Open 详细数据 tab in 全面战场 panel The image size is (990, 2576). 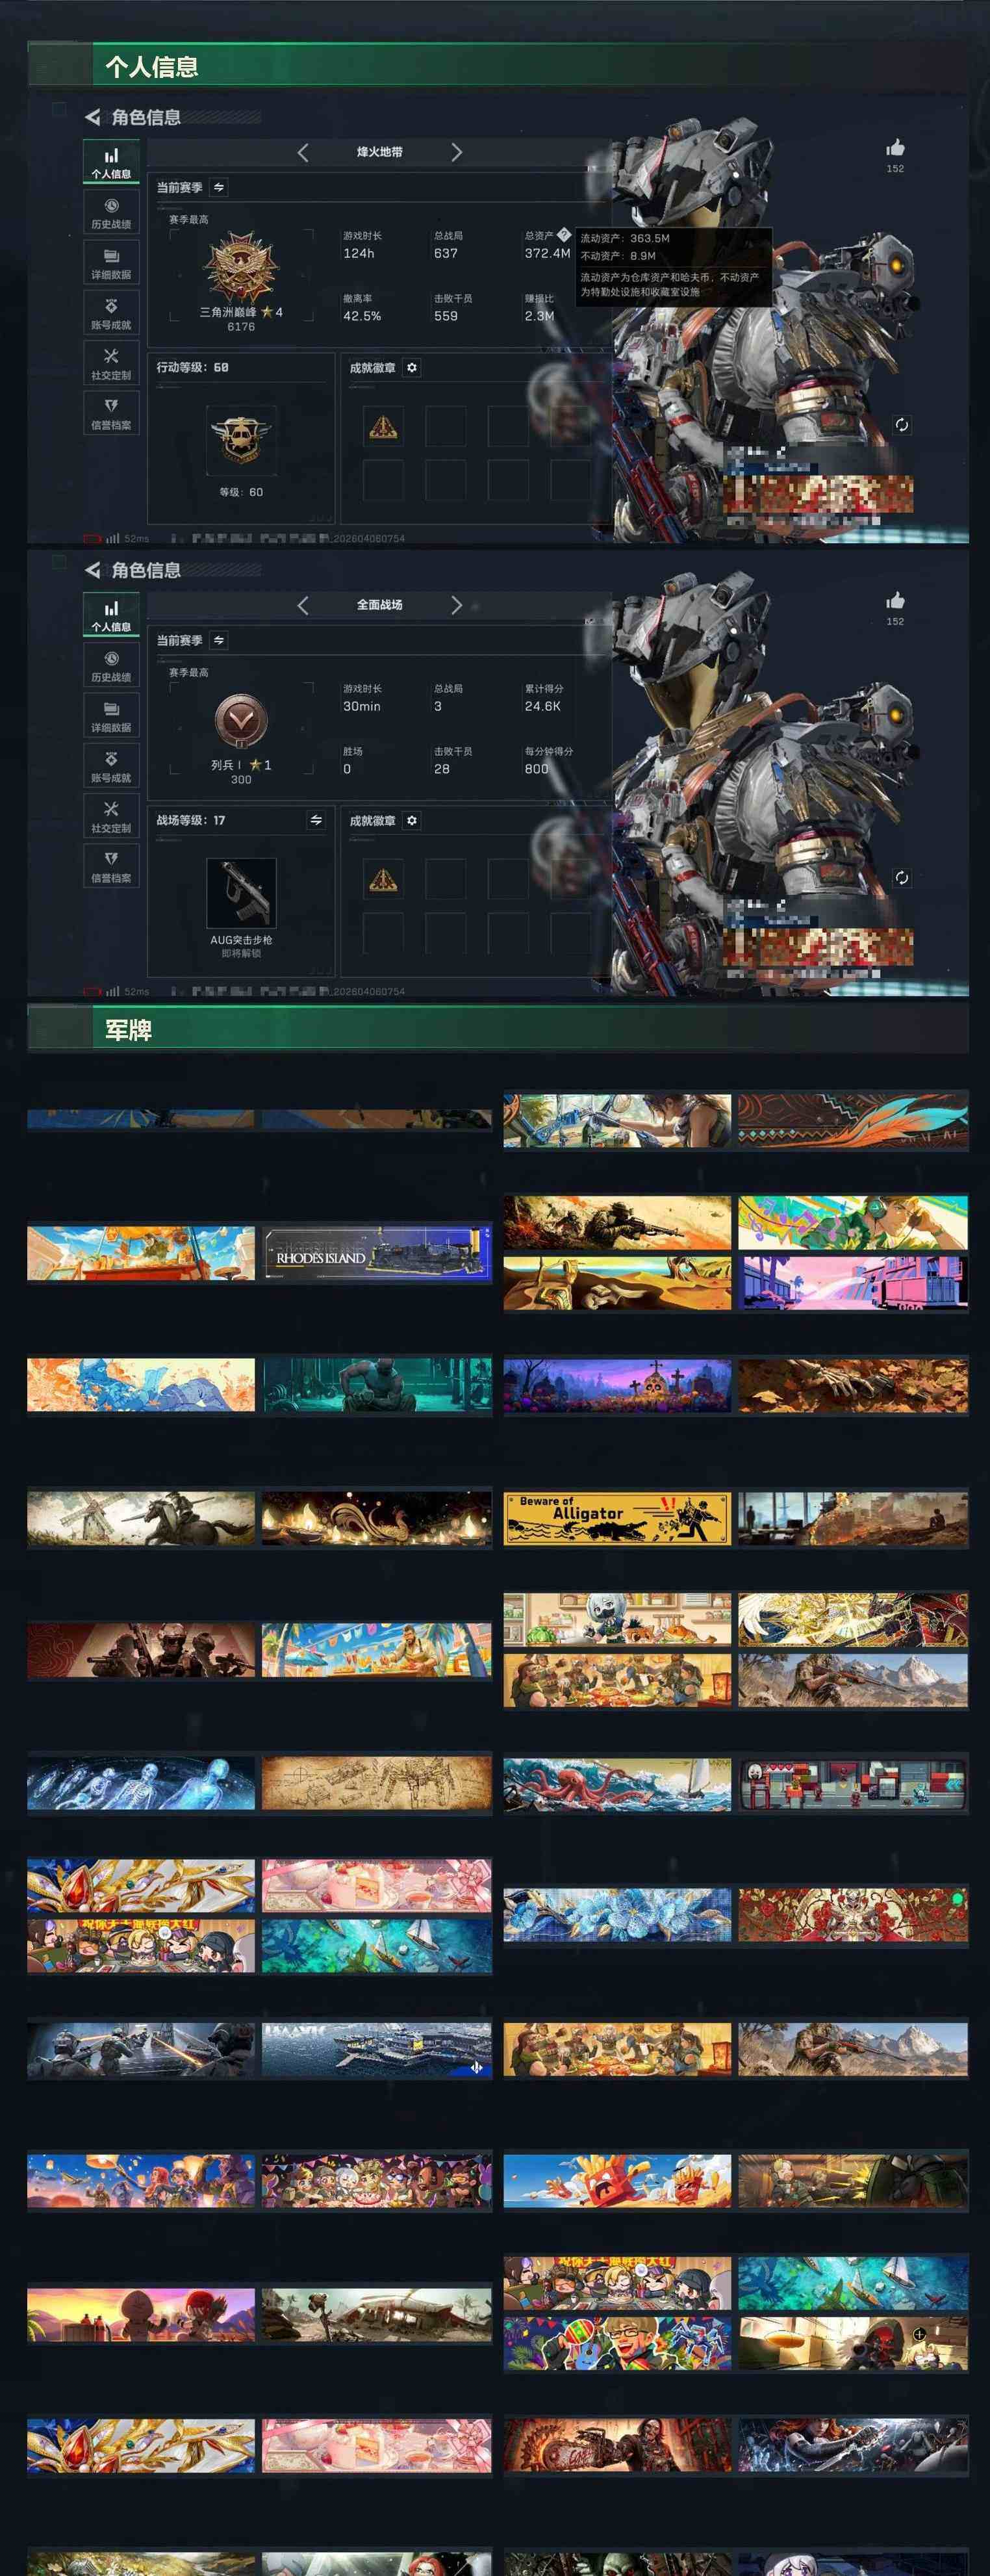click(111, 716)
